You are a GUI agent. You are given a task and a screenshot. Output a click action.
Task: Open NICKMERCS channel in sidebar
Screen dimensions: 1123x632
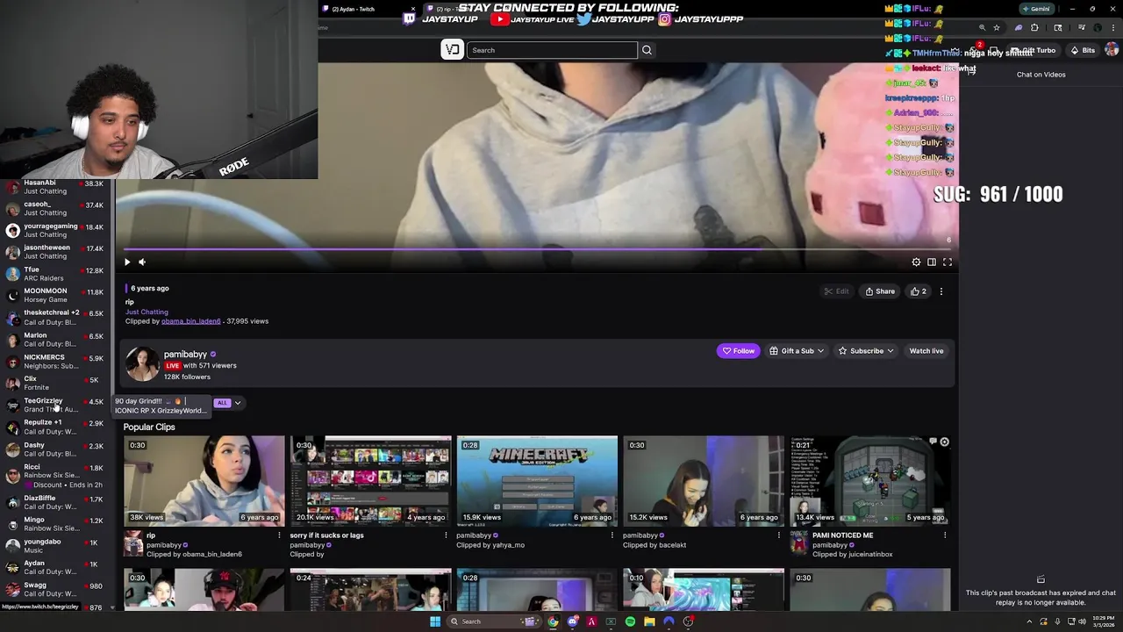click(x=55, y=362)
